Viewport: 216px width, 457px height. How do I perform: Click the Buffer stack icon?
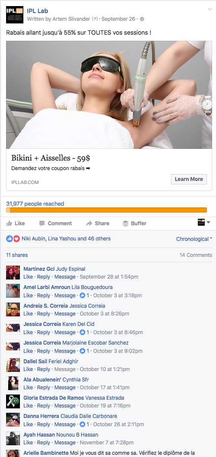pyautogui.click(x=125, y=223)
